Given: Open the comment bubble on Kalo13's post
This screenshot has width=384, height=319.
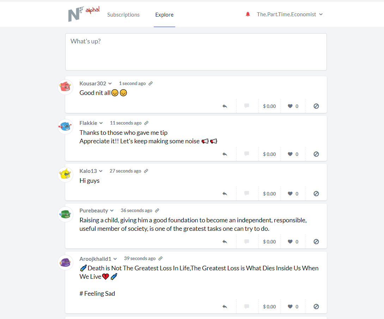Looking at the screenshot, I should [x=247, y=193].
